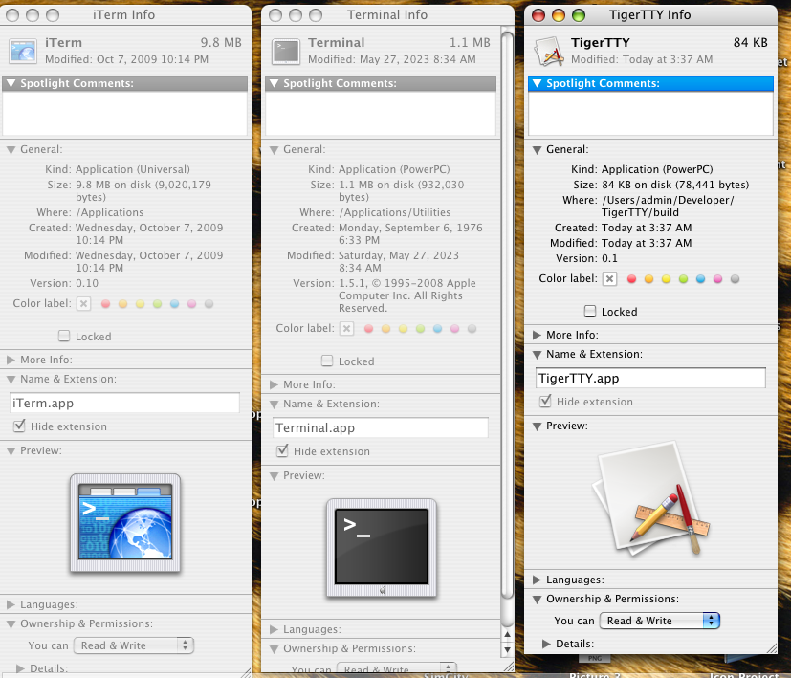
Task: Edit the TigerTTY.app name field
Action: 650,378
